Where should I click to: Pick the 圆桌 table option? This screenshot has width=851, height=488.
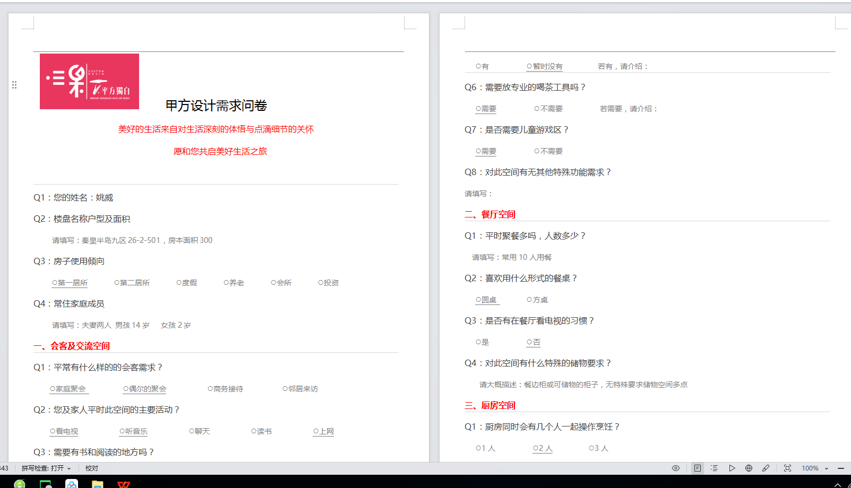coord(486,300)
